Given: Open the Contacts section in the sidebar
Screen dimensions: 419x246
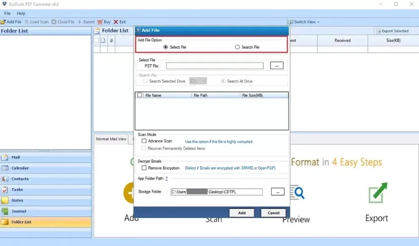Looking at the screenshot, I should pyautogui.click(x=46, y=178).
